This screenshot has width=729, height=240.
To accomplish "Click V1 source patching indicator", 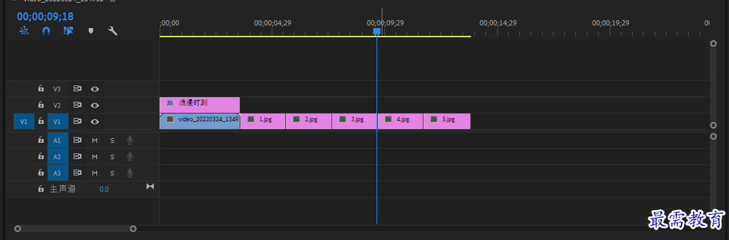I will pos(23,121).
